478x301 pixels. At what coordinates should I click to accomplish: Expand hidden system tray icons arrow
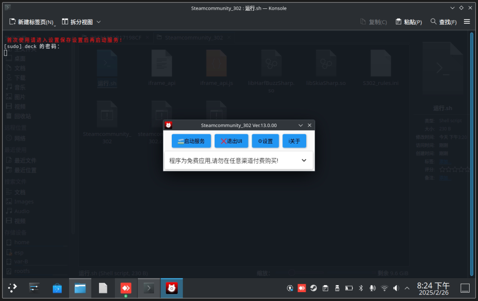click(407, 288)
